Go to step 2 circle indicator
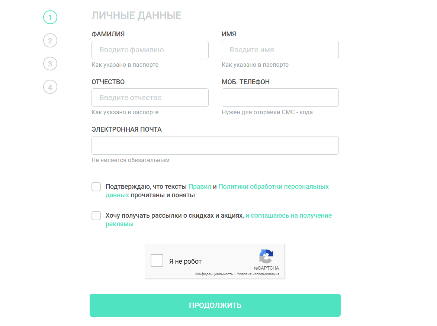 coord(50,40)
